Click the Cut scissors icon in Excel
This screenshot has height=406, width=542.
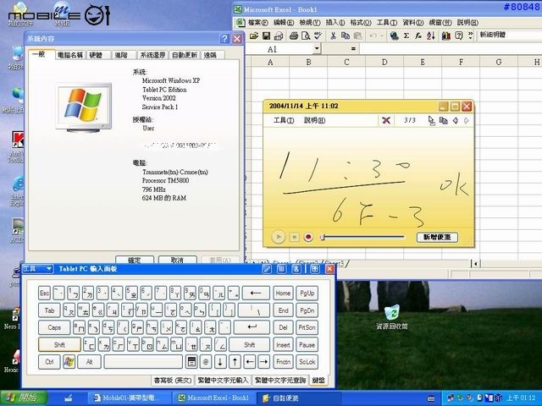(x=333, y=36)
